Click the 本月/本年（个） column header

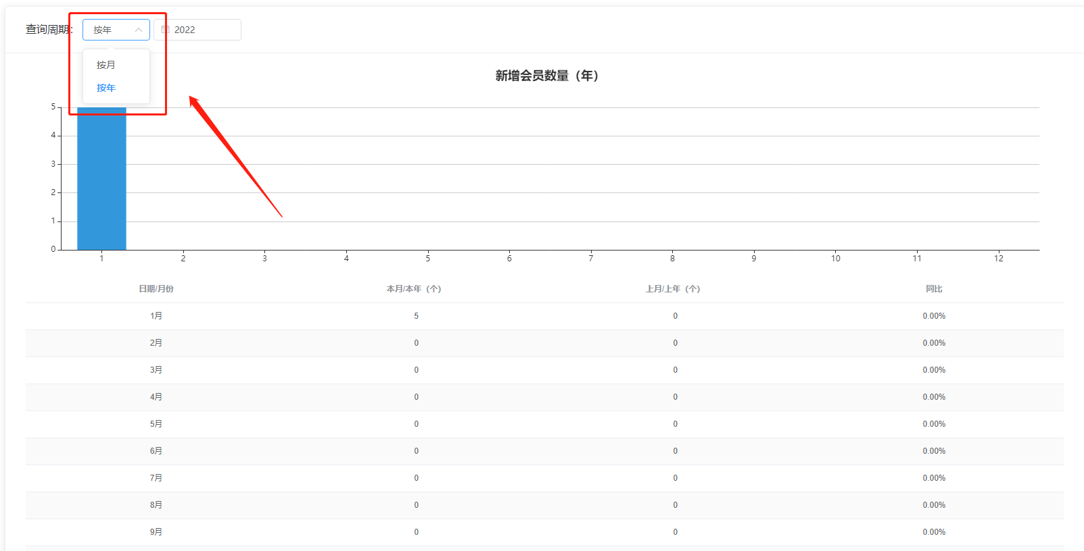tap(414, 289)
